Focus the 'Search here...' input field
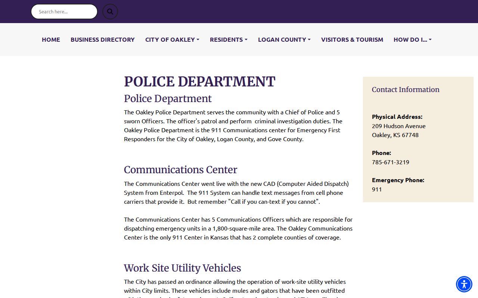 64,12
